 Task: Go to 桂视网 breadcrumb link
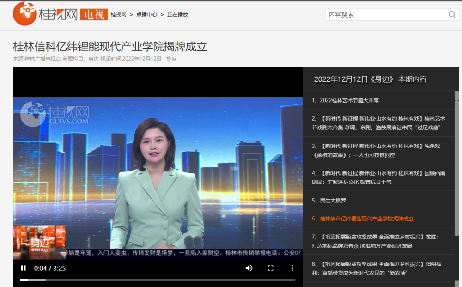point(118,15)
